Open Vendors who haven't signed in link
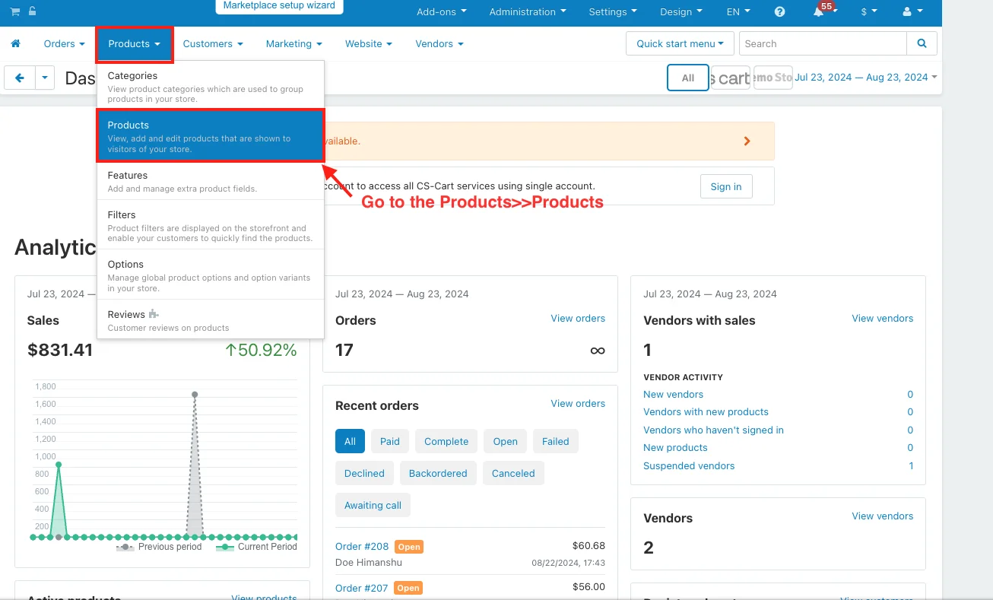This screenshot has width=993, height=600. [713, 430]
